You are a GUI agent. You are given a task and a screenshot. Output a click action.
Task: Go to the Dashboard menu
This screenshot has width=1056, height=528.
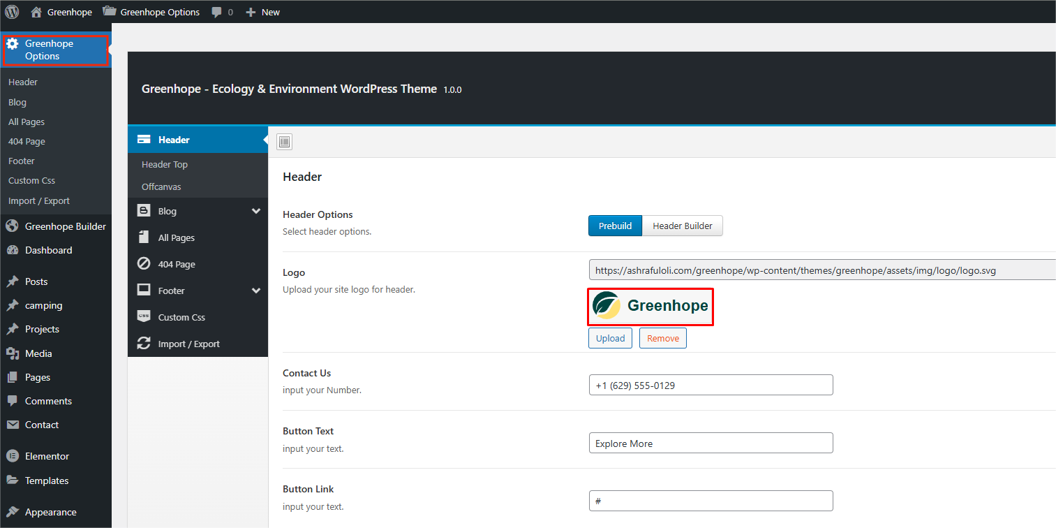[x=48, y=250]
